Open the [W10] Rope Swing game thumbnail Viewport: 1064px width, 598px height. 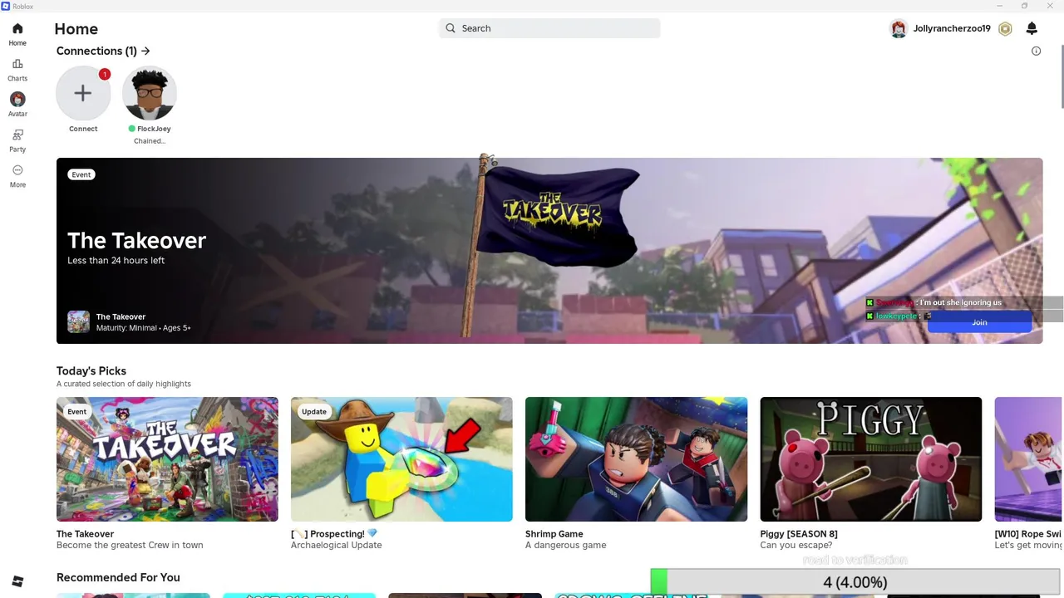coord(1028,459)
